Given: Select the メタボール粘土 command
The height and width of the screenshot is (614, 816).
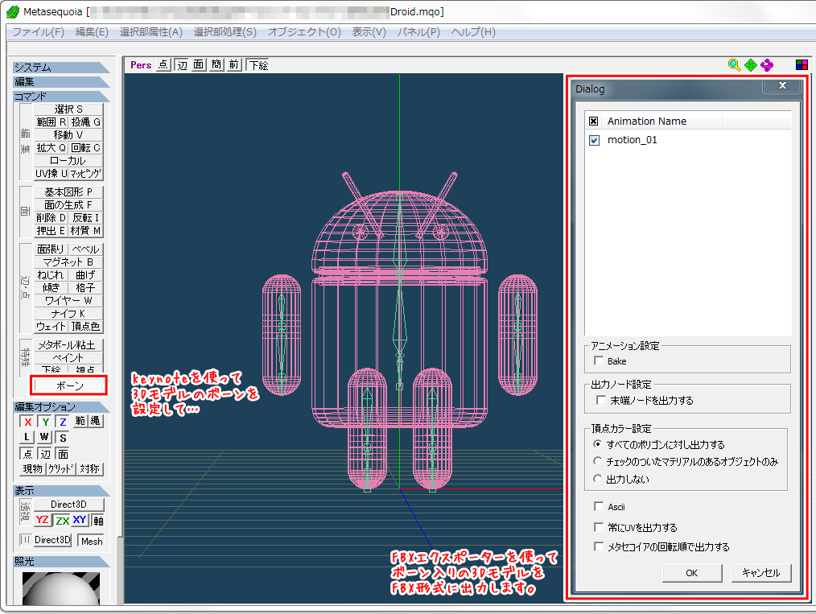Looking at the screenshot, I should tap(68, 345).
